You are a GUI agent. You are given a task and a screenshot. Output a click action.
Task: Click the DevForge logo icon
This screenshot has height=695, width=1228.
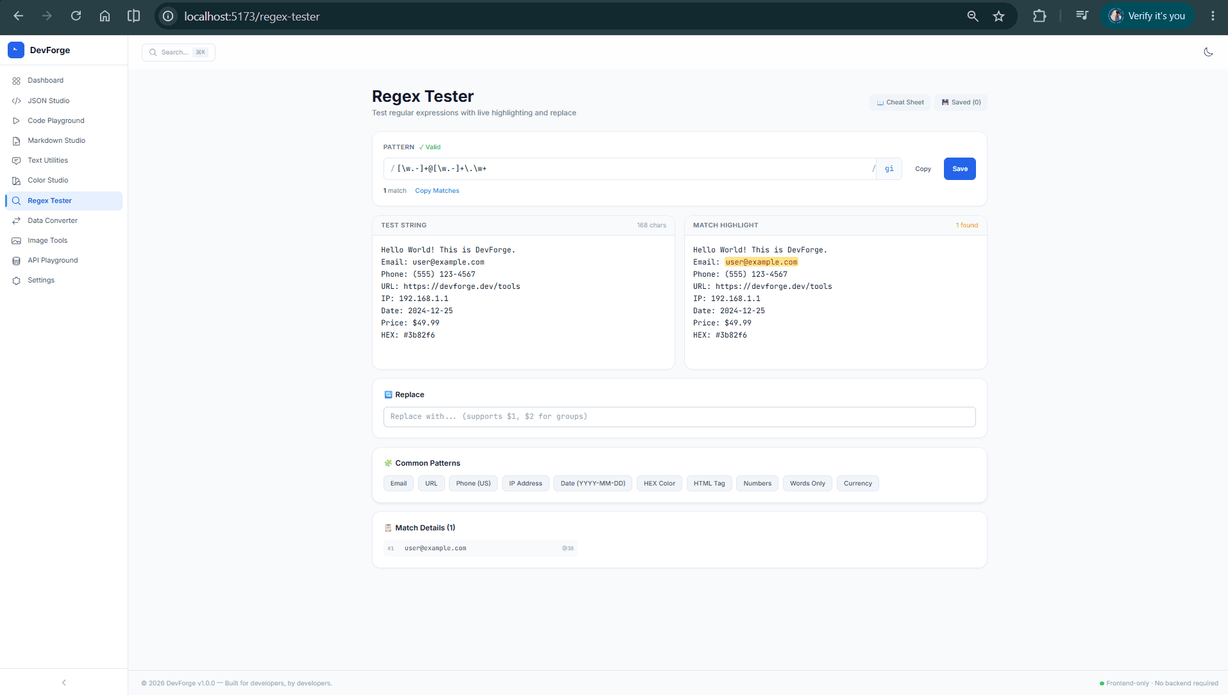[x=16, y=50]
